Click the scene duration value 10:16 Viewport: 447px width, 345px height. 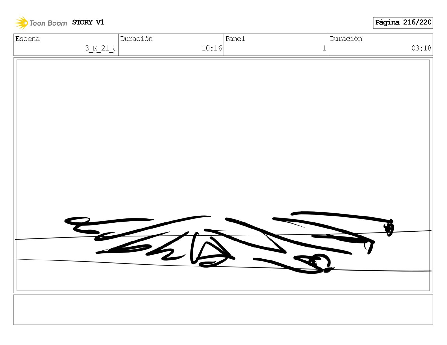tap(212, 48)
